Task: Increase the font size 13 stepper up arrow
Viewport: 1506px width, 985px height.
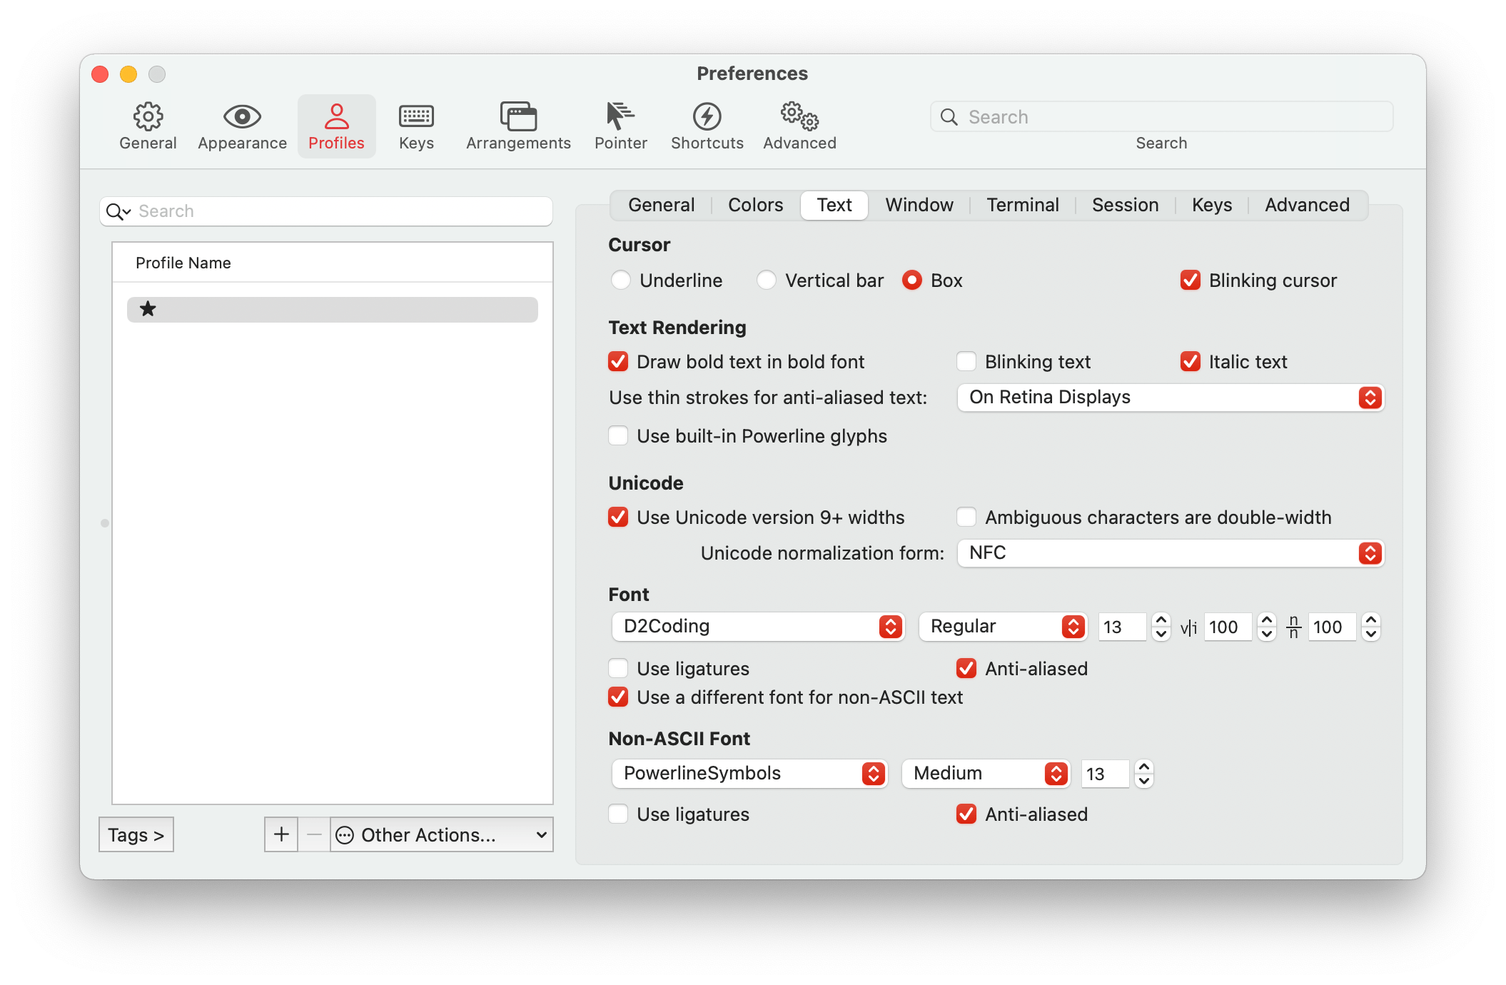Action: [x=1161, y=620]
